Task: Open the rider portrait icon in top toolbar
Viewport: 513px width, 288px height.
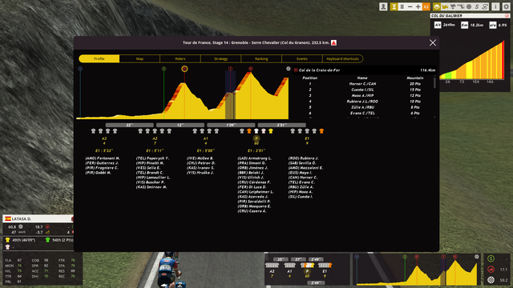Action: click(383, 6)
